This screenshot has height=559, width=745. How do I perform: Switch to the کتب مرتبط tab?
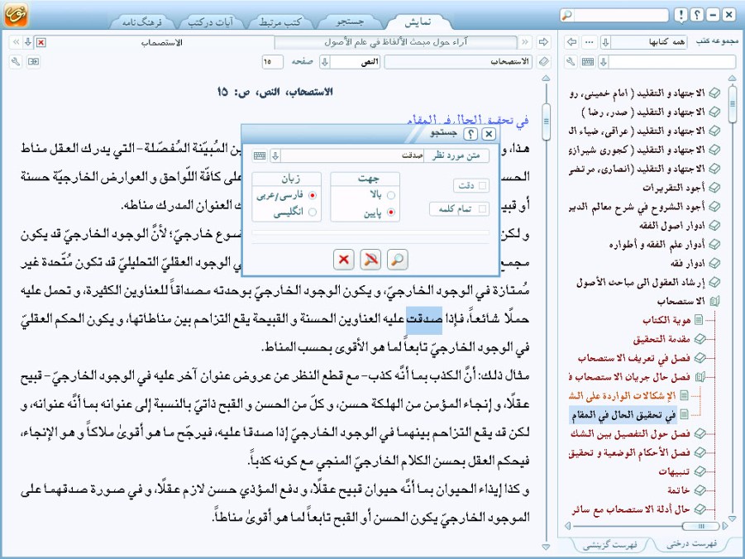(280, 21)
